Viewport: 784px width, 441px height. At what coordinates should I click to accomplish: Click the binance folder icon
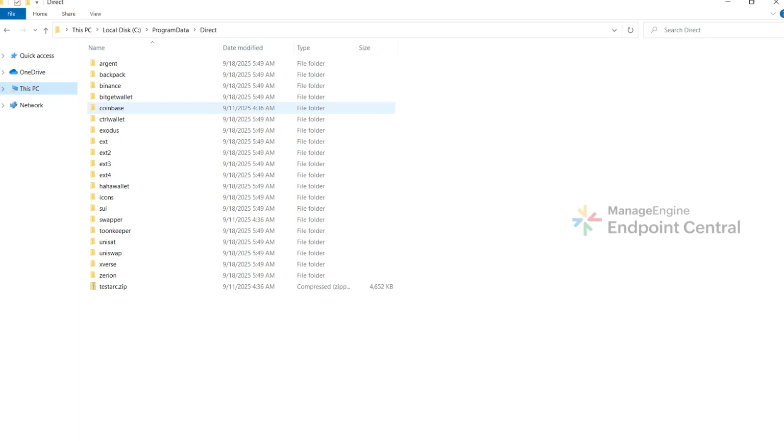point(93,86)
